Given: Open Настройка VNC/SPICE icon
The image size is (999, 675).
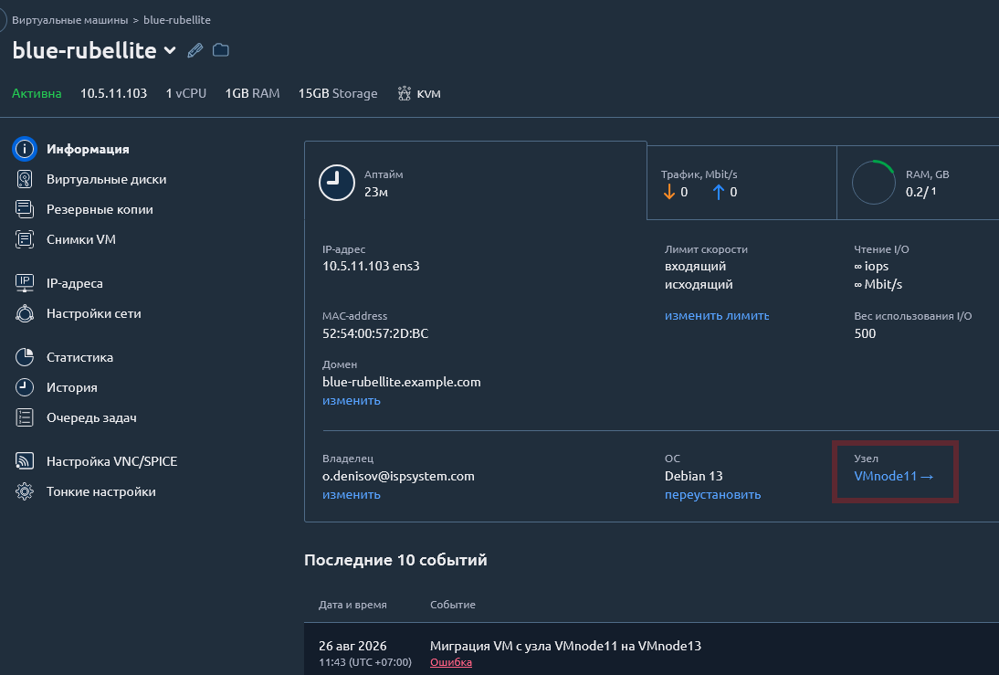Looking at the screenshot, I should click(25, 461).
